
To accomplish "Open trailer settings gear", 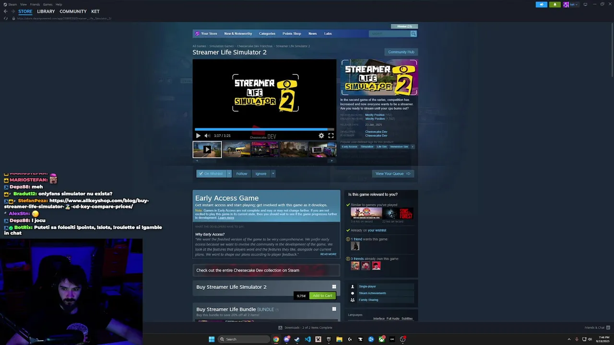I will pos(321,136).
